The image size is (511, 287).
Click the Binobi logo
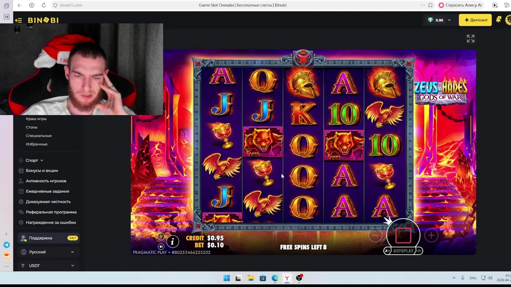[x=43, y=20]
